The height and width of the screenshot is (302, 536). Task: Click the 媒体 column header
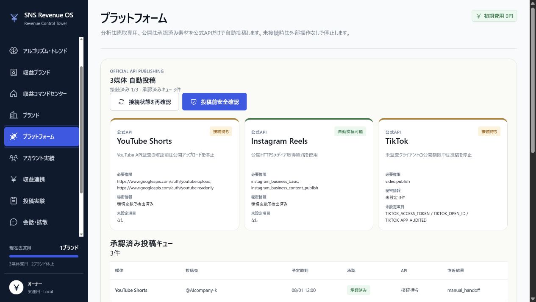click(x=119, y=270)
